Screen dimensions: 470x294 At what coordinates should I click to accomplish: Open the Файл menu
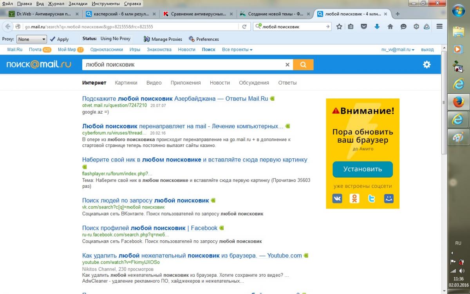click(x=7, y=4)
